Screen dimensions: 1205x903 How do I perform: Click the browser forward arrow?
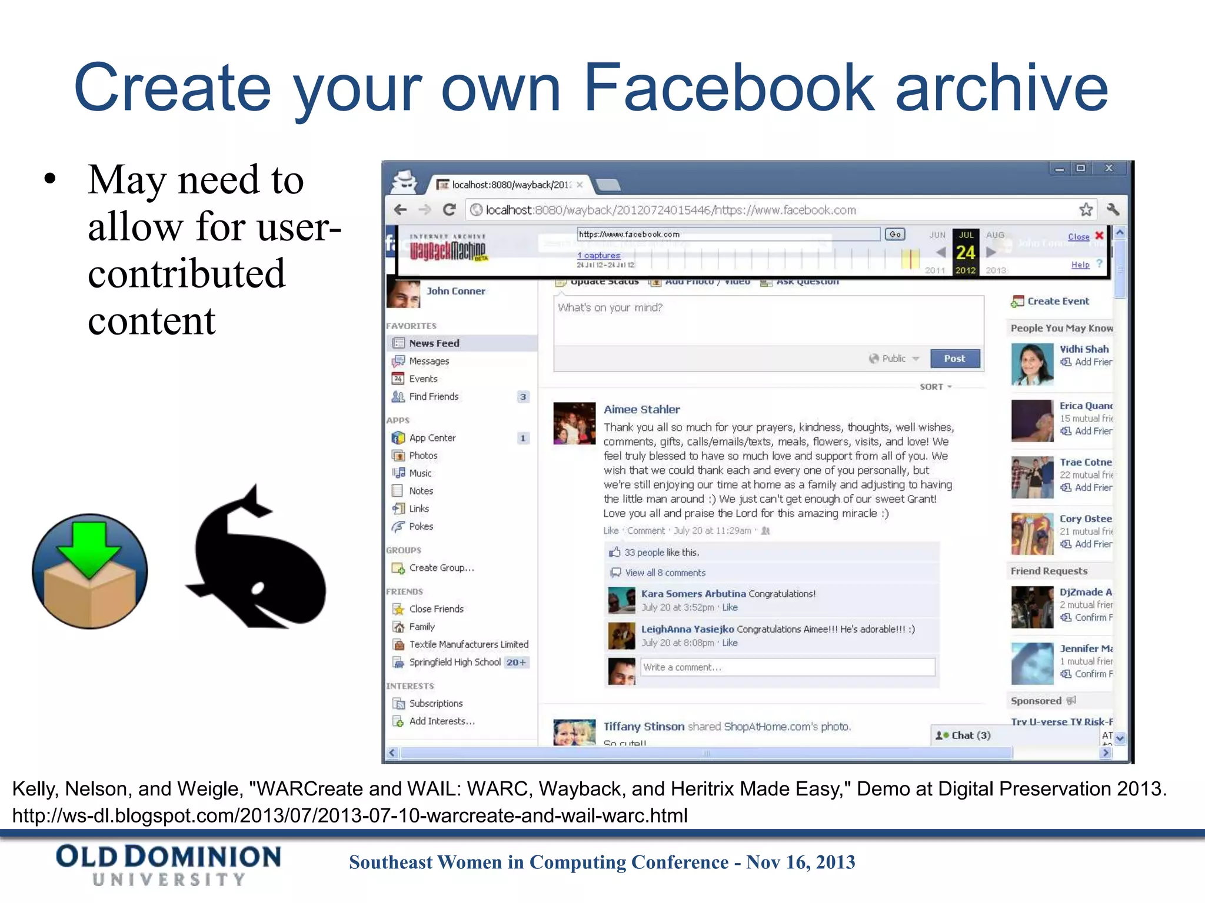click(425, 209)
